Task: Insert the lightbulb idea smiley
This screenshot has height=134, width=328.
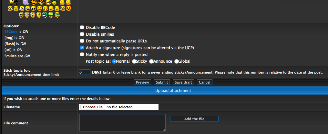Action: pos(33,15)
